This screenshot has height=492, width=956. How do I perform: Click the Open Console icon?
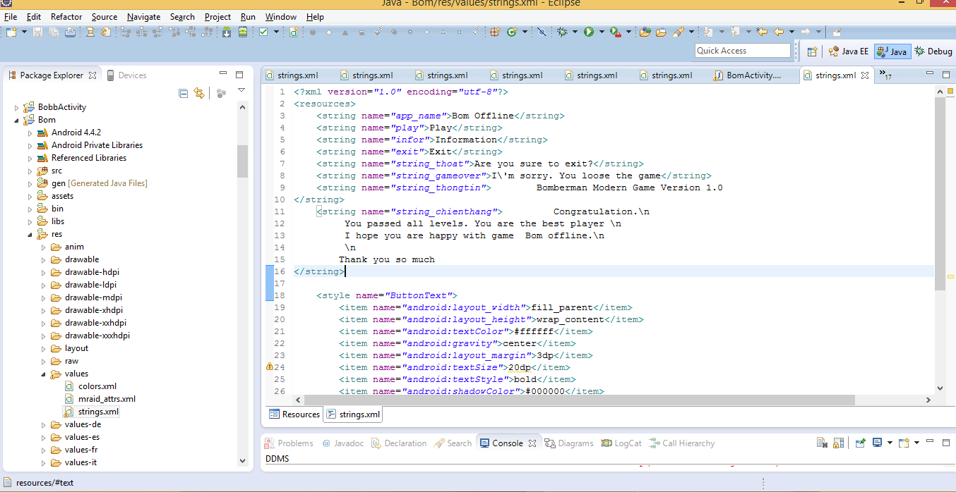tap(904, 443)
